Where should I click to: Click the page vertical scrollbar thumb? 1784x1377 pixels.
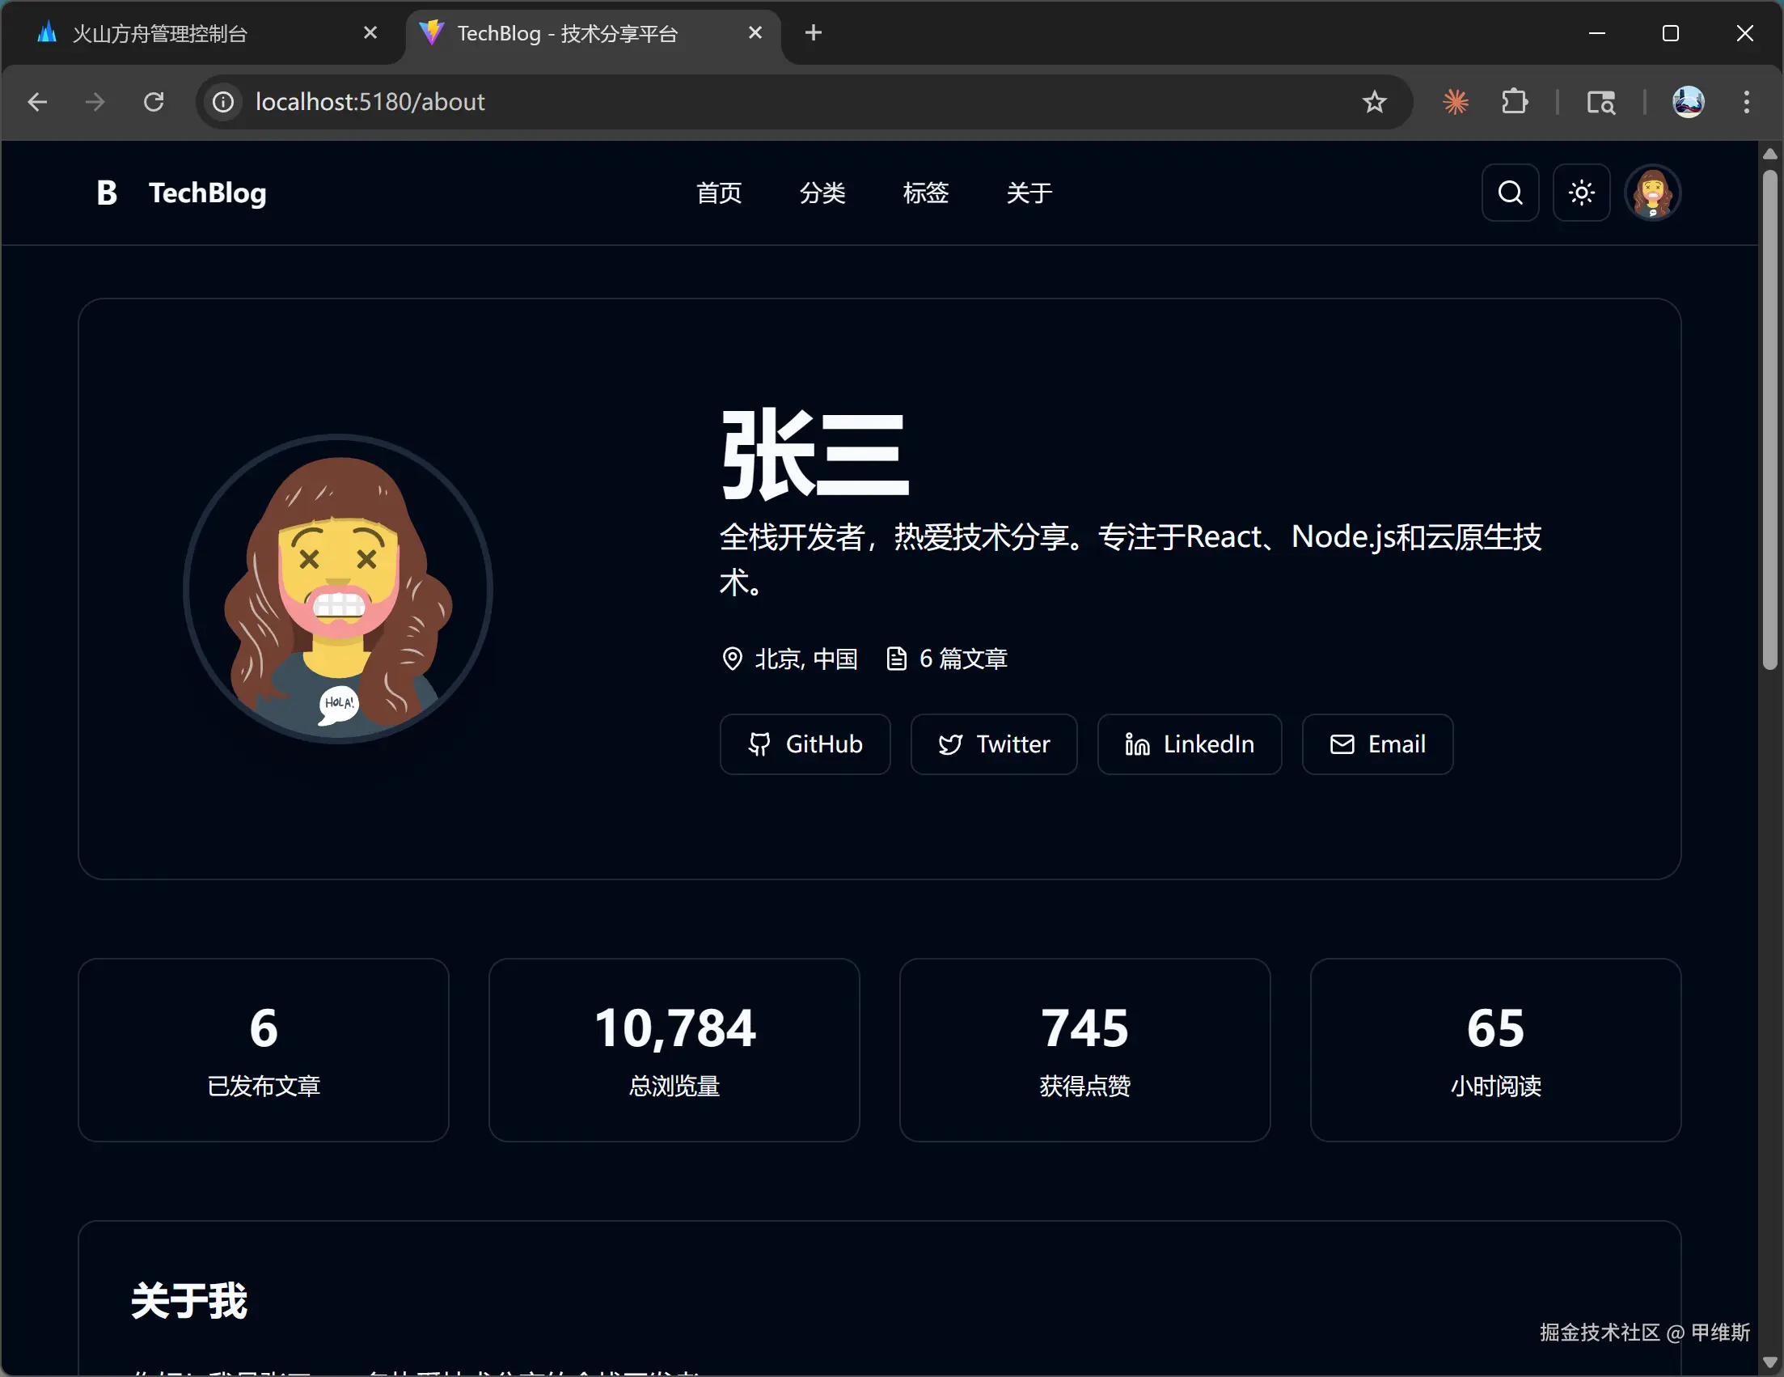pyautogui.click(x=1769, y=420)
